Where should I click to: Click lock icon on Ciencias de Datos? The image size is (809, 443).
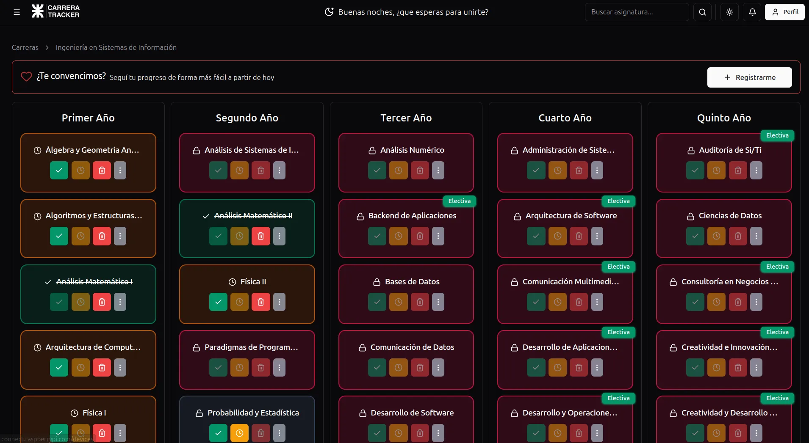tap(690, 216)
